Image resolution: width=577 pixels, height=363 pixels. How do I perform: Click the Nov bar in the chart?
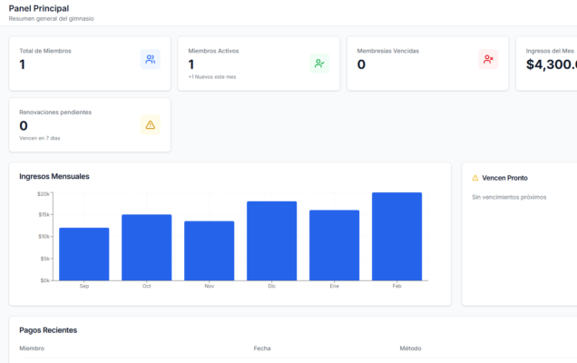click(209, 250)
